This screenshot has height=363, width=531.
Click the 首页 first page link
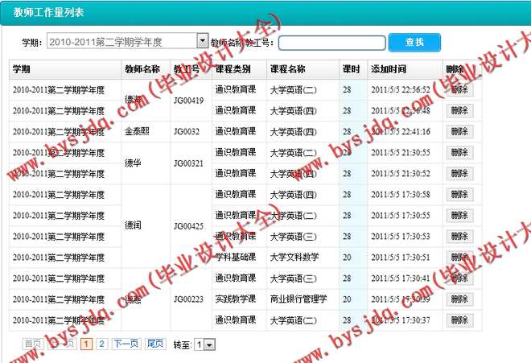(x=33, y=344)
